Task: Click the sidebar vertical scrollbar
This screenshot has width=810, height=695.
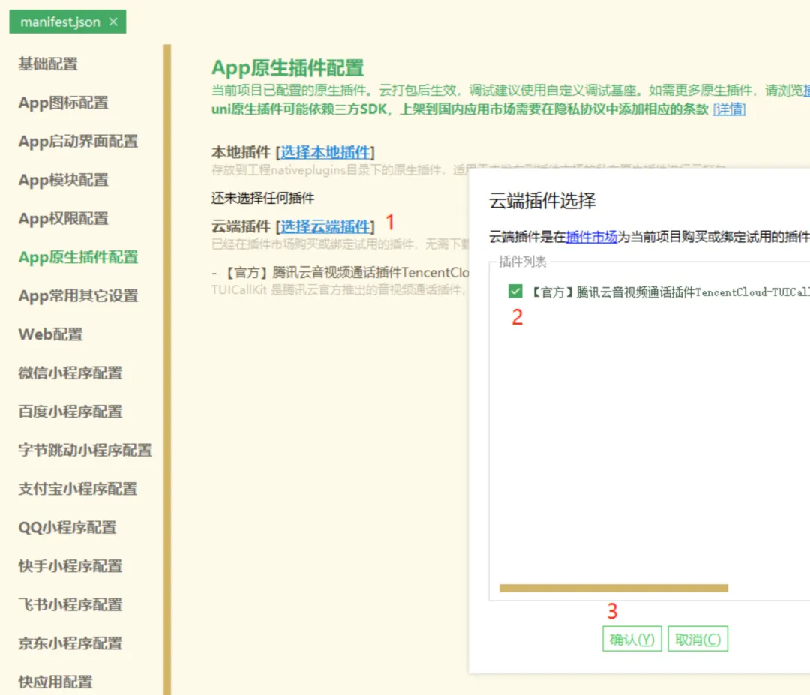Action: point(166,369)
